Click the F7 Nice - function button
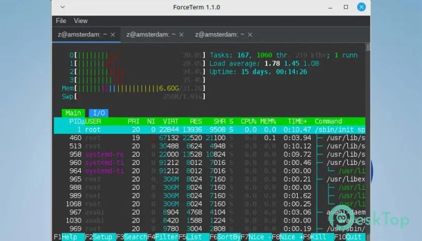This screenshot has height=241, width=422. pyautogui.click(x=256, y=237)
